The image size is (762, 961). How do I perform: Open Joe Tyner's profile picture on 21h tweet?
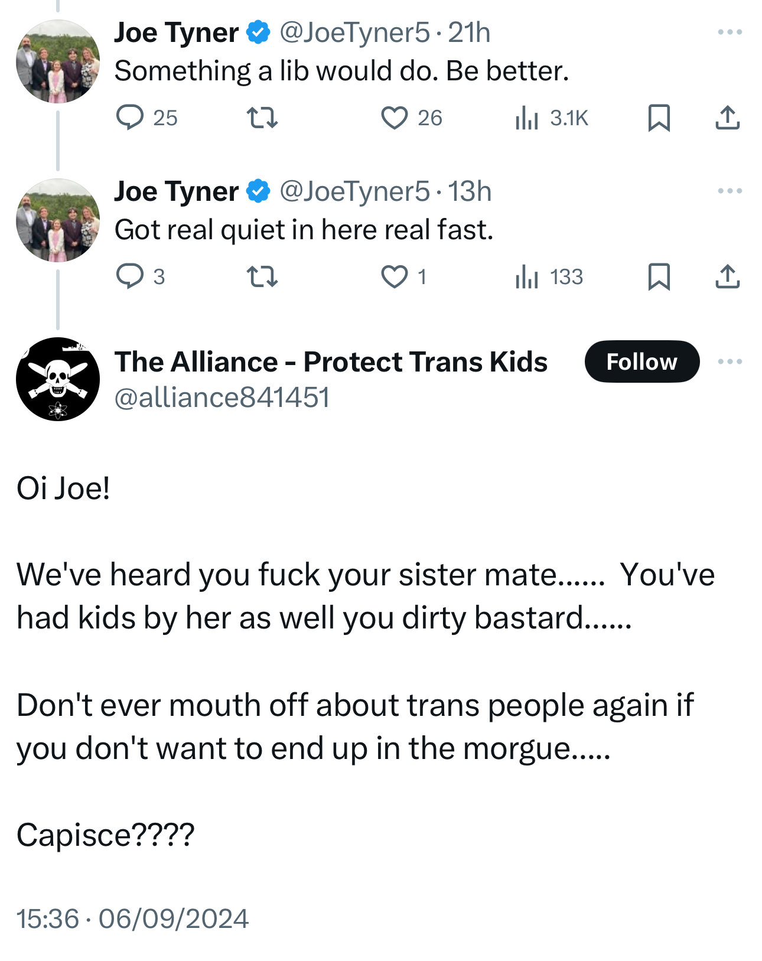[58, 61]
